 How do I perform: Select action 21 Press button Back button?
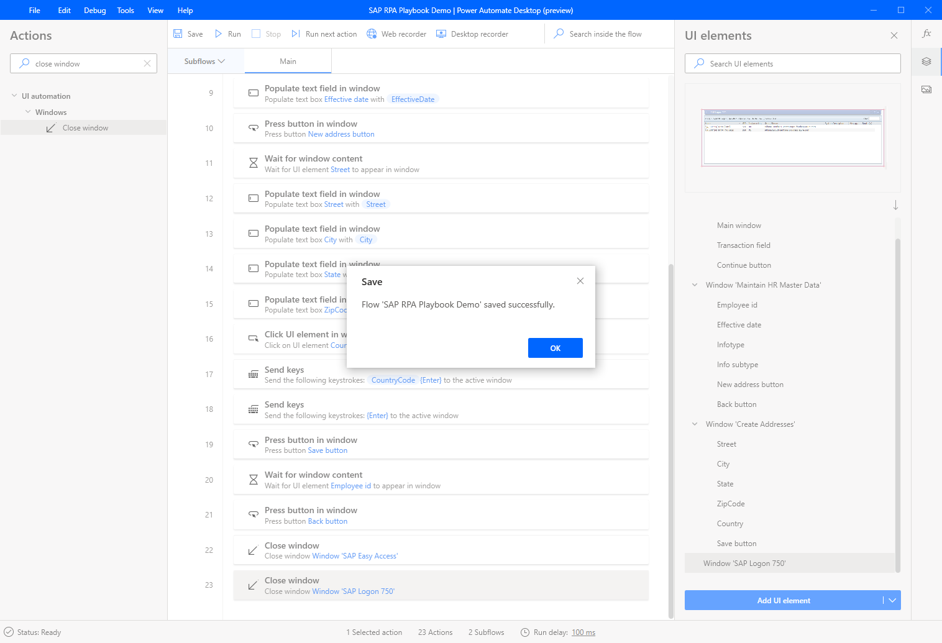coord(441,515)
